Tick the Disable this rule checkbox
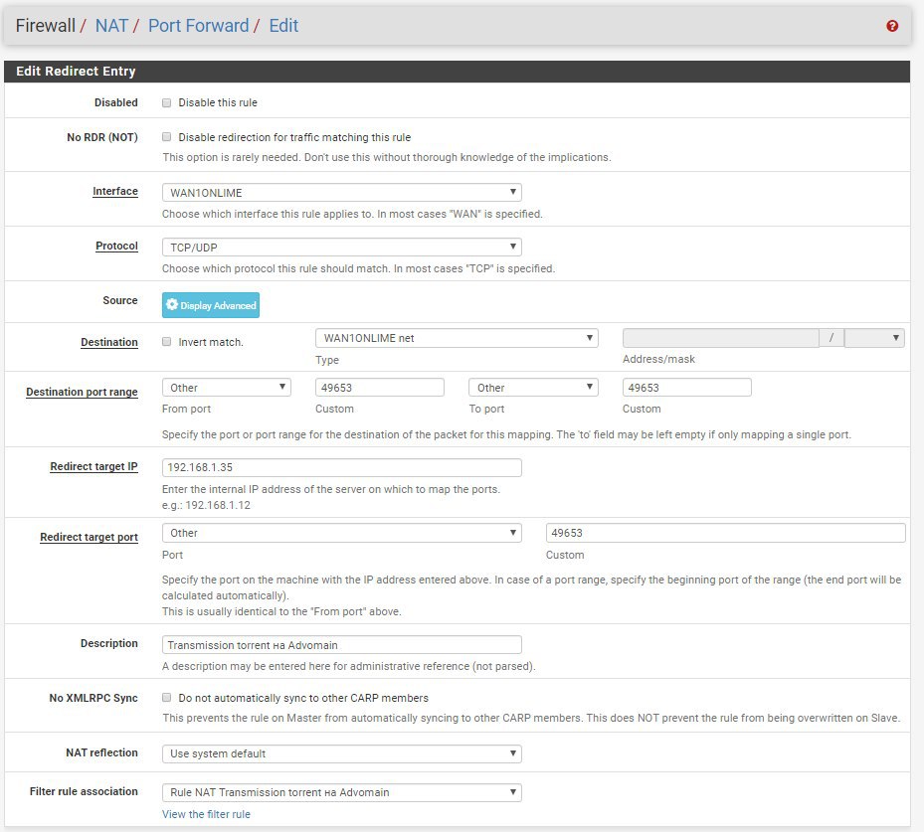 point(167,102)
